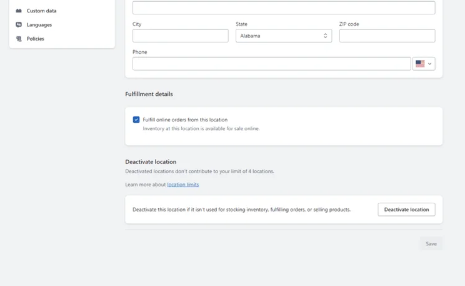Screen dimensions: 465x286
Task: Click the Deactivate location button
Action: [x=407, y=210]
